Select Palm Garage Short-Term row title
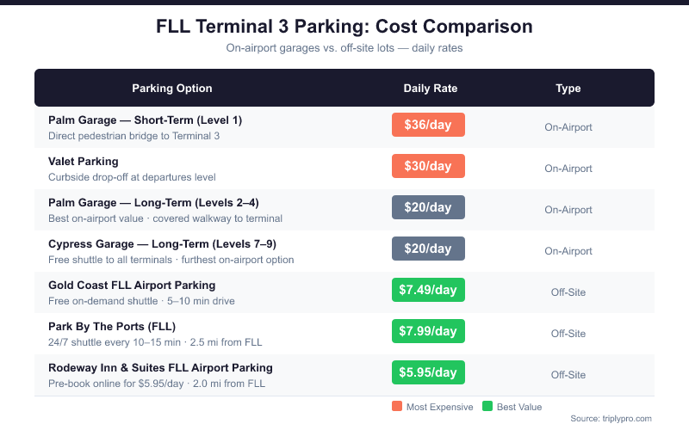Screen dimensions: 689x430 tap(145, 120)
